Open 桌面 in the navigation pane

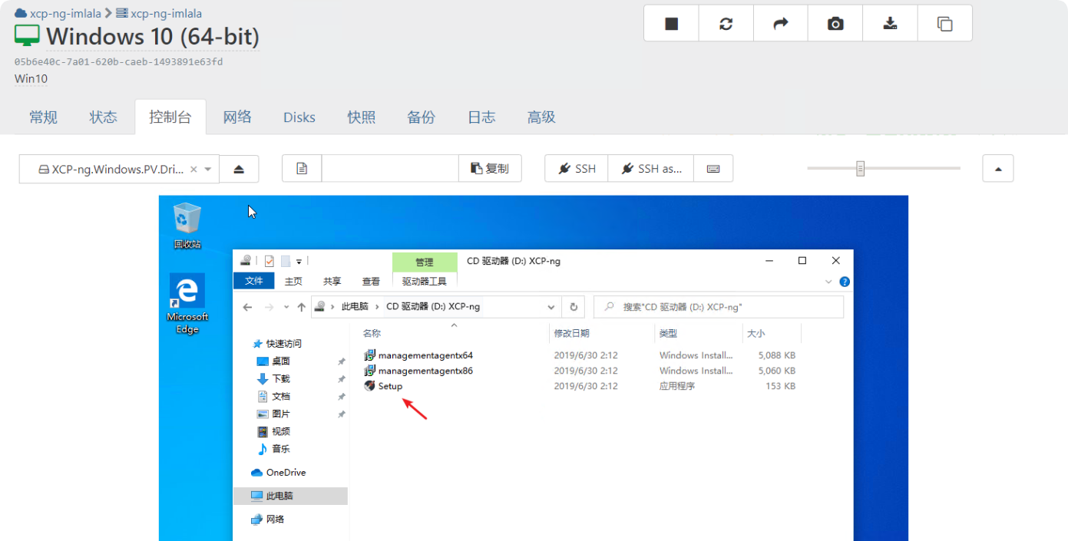pos(281,361)
